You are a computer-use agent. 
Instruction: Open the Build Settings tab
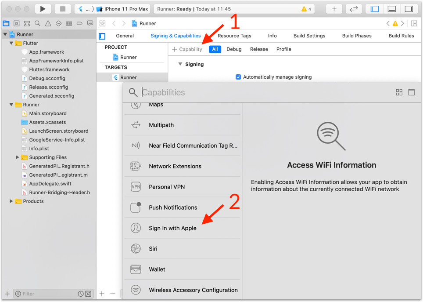tap(309, 36)
